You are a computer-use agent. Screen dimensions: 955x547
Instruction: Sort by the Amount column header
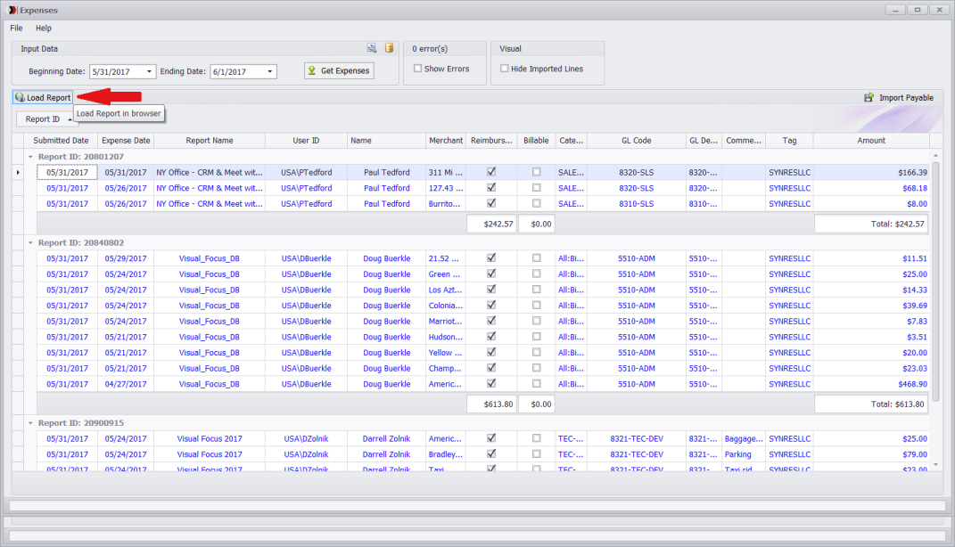pyautogui.click(x=870, y=141)
